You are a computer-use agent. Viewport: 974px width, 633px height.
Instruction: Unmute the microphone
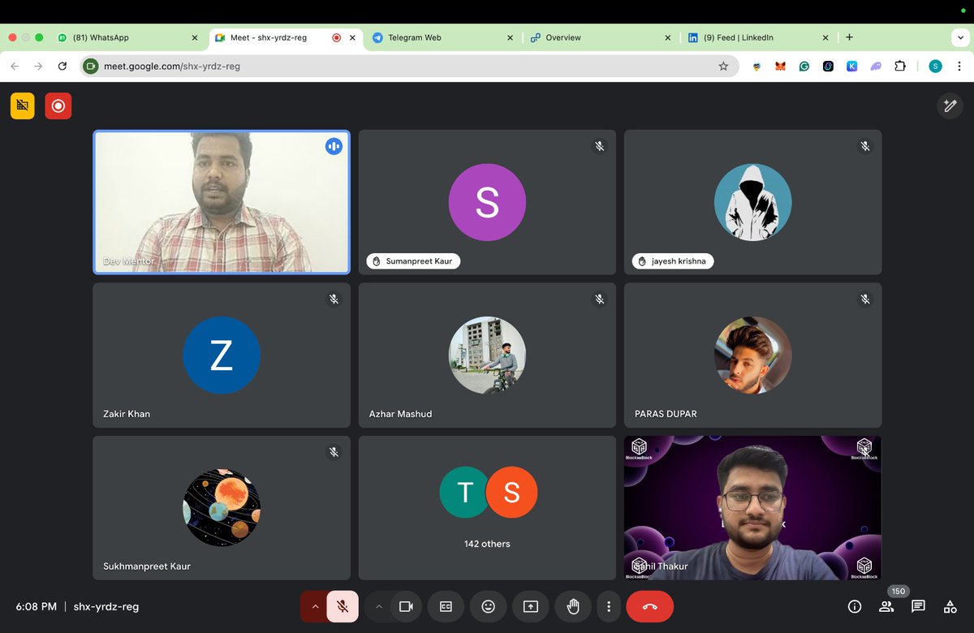[342, 606]
